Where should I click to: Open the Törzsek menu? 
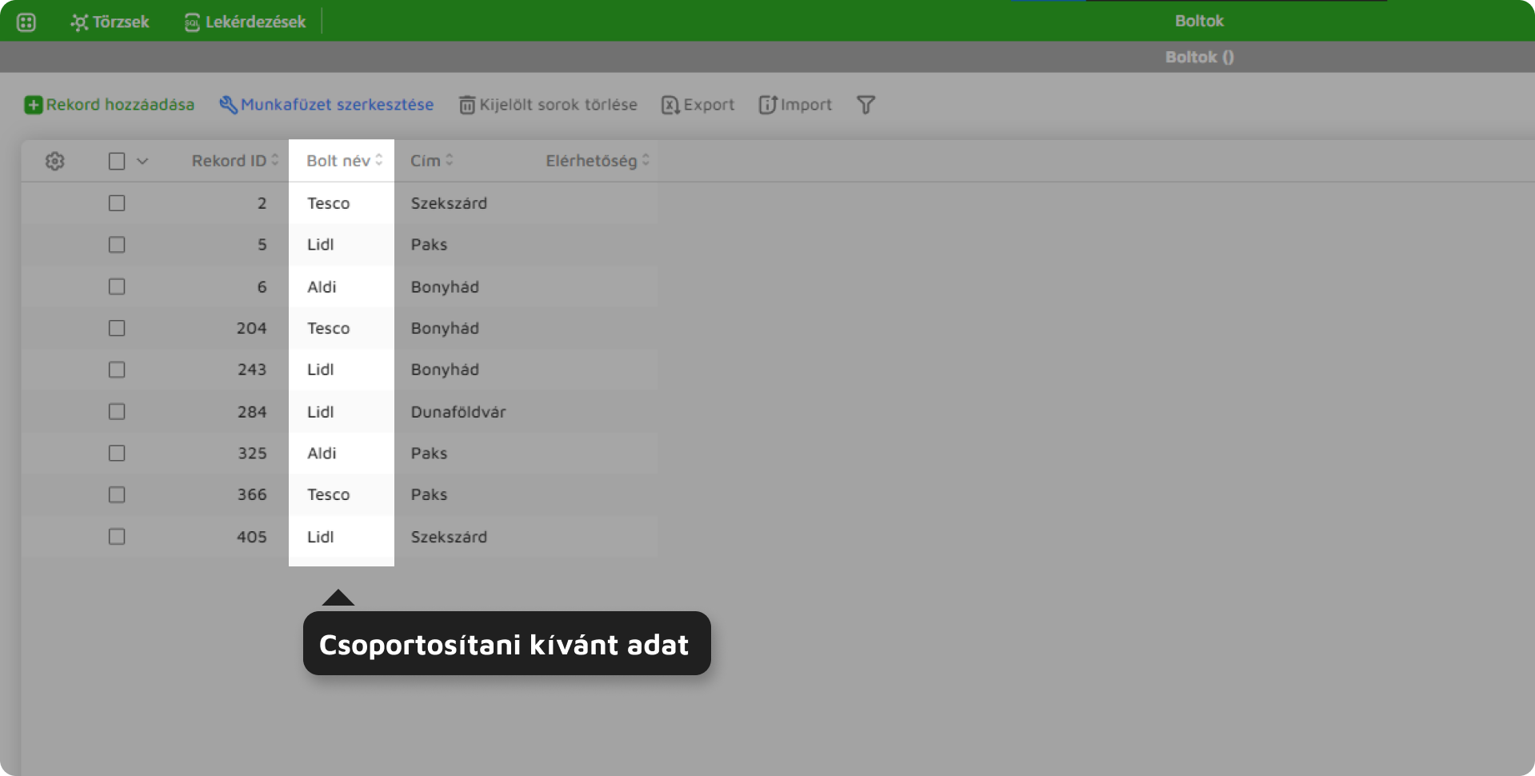tap(110, 22)
